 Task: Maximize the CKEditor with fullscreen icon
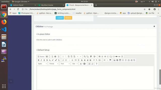90,64
